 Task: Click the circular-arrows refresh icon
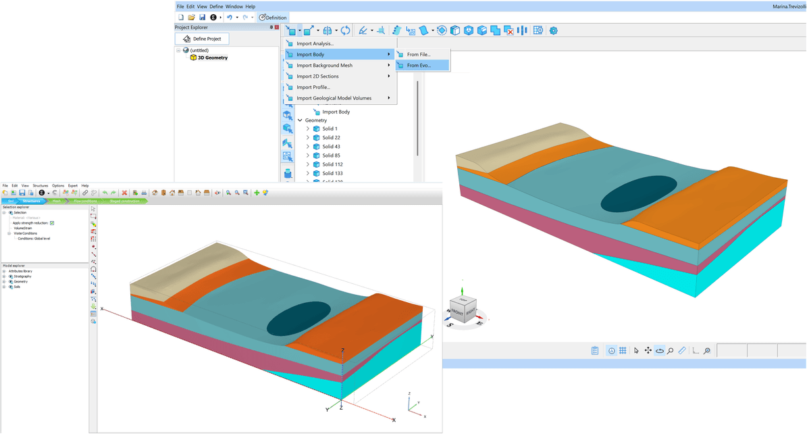click(x=345, y=30)
